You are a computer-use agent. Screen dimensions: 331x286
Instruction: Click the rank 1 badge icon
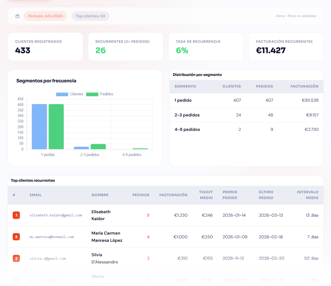[x=16, y=215]
